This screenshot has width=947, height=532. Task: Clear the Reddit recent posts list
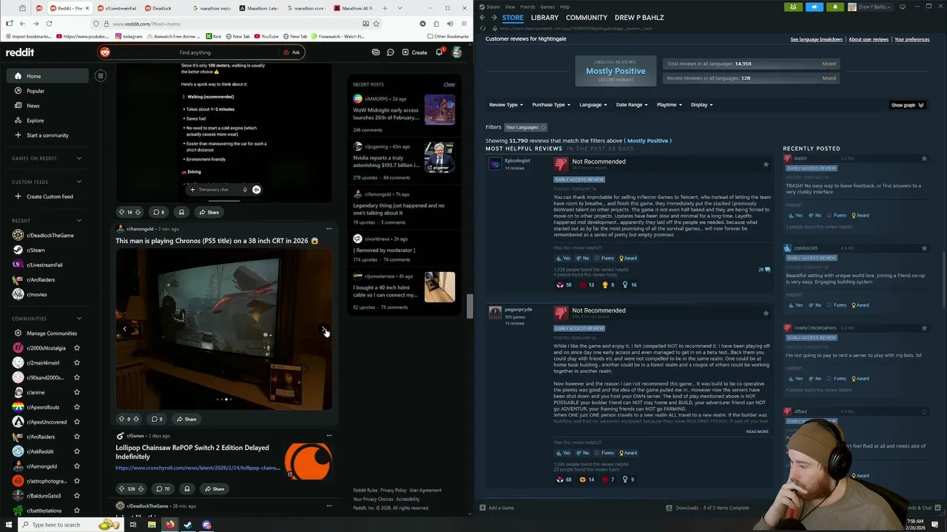pyautogui.click(x=449, y=84)
